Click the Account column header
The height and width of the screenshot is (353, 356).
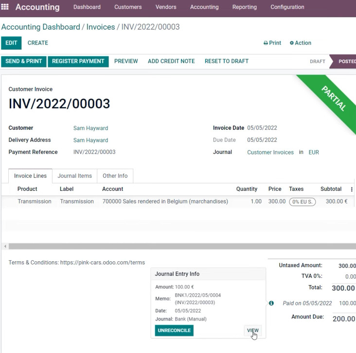click(x=113, y=189)
